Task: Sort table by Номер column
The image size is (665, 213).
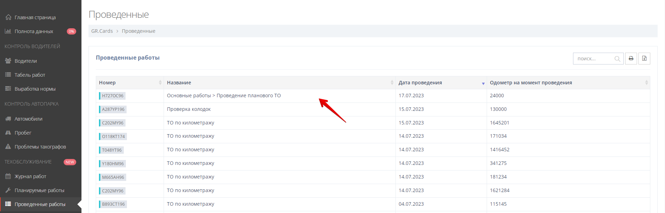Action: click(160, 83)
